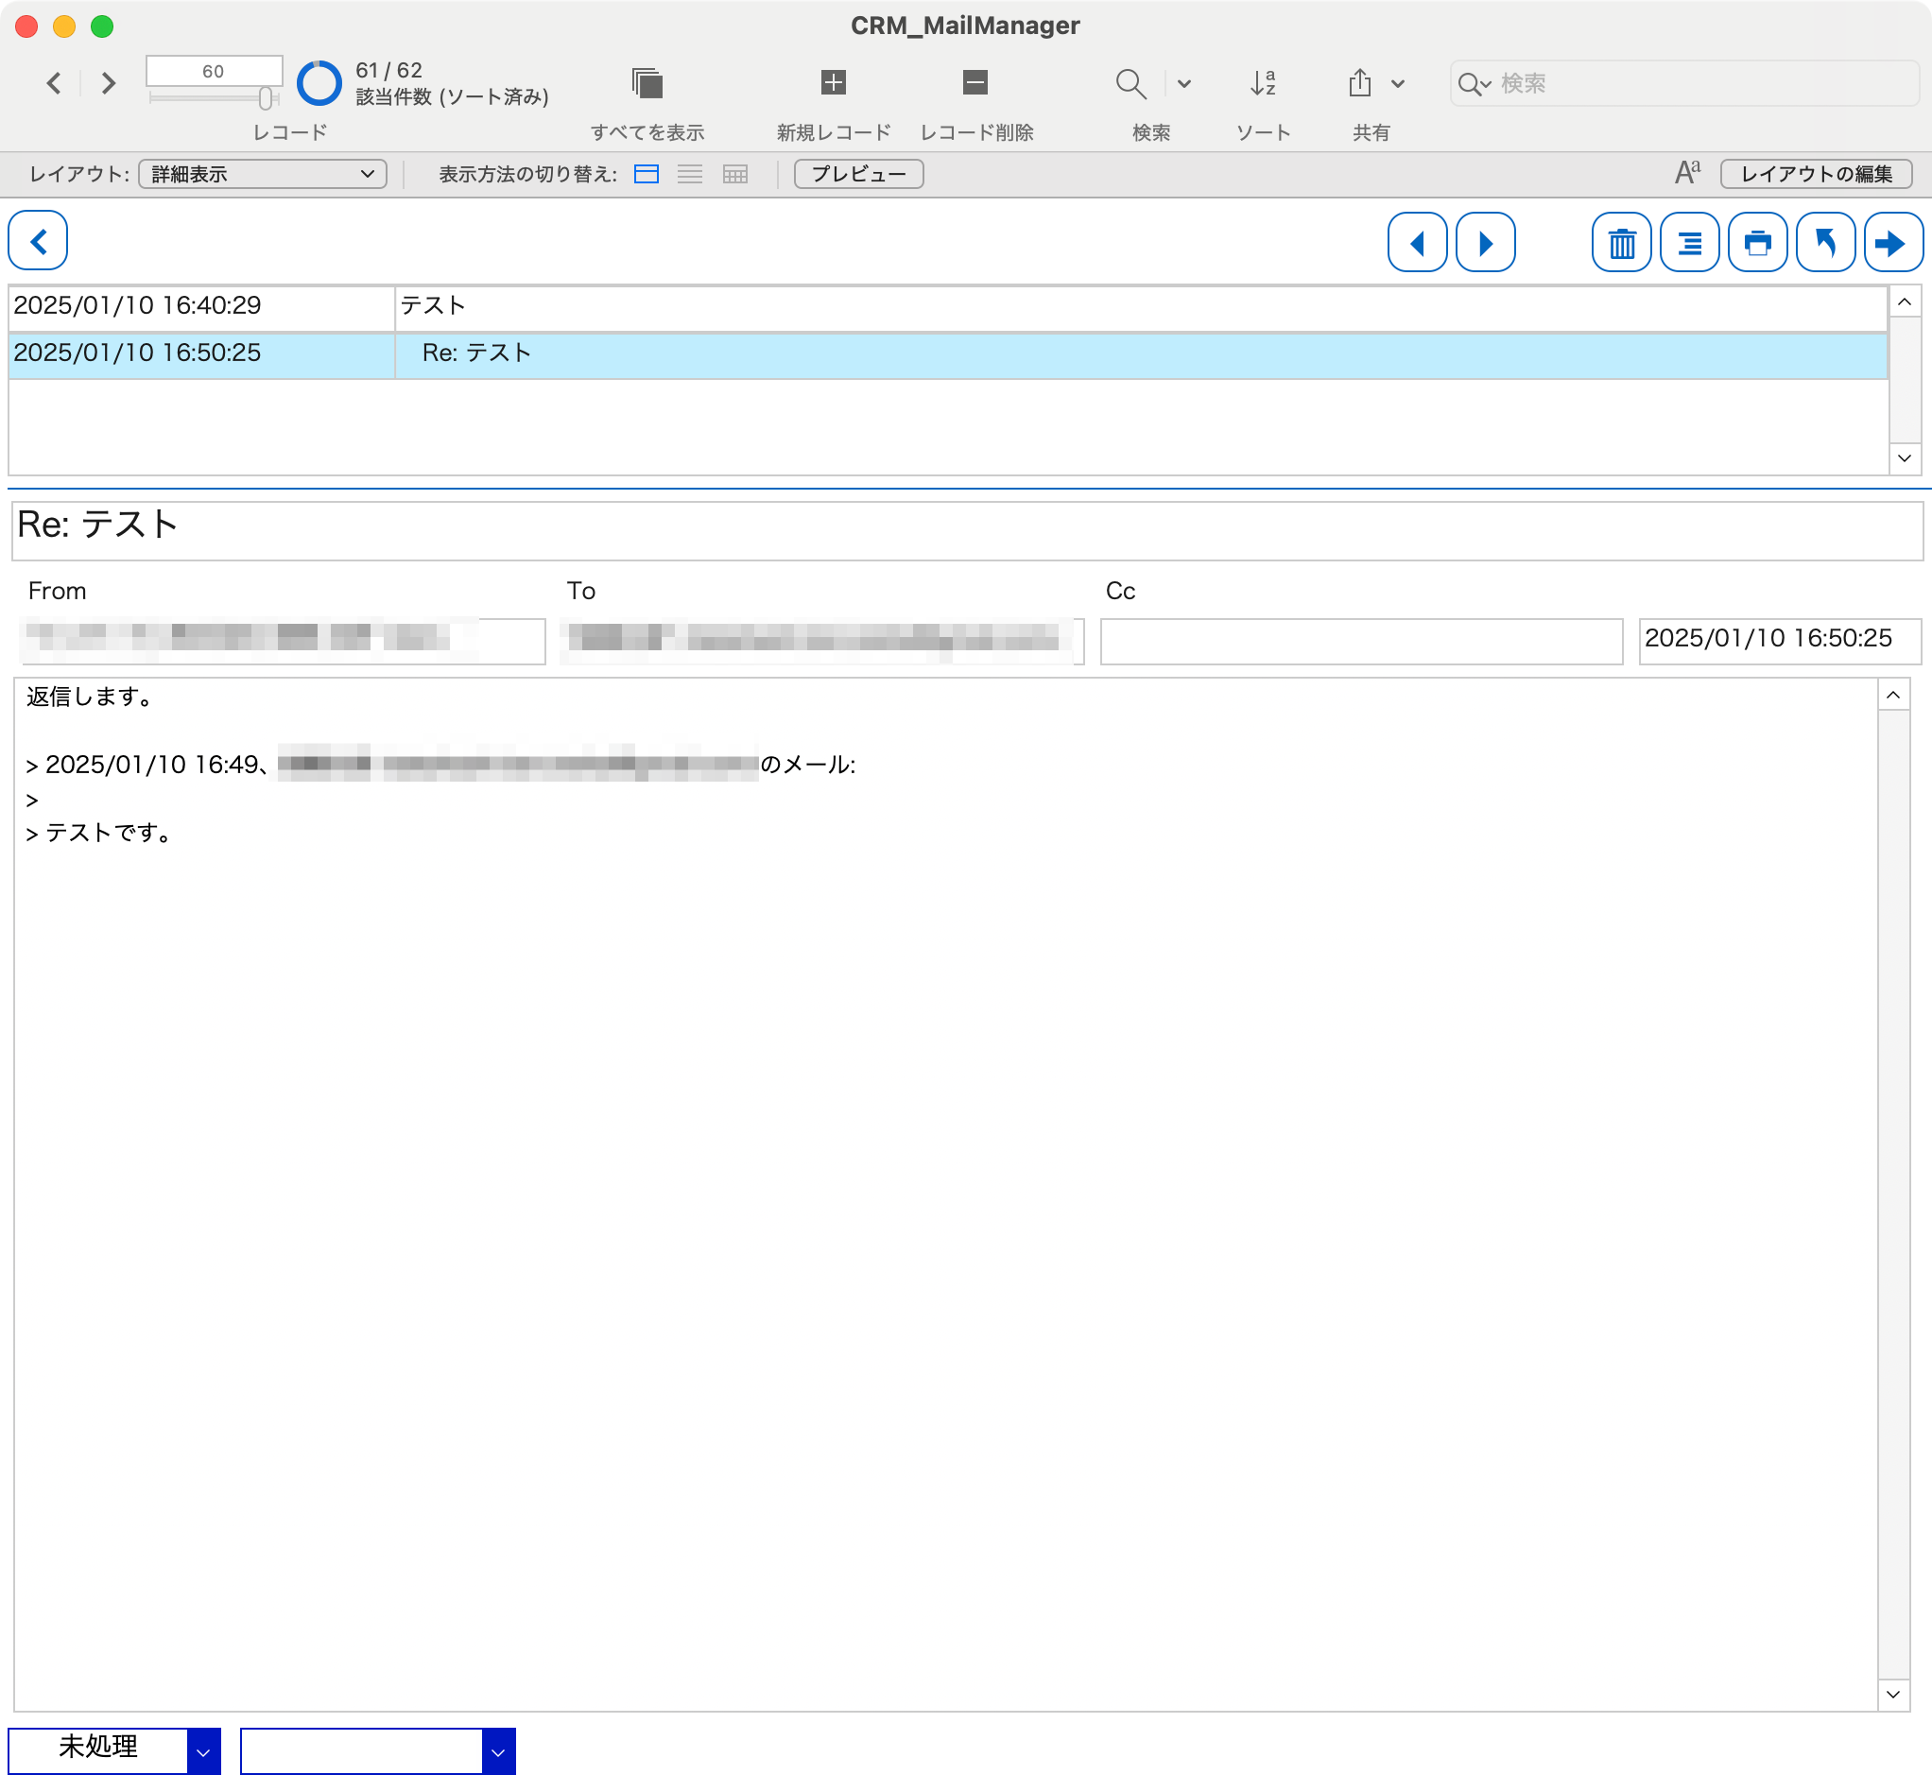Open the layout dropdown showing 詳細表示

263,174
